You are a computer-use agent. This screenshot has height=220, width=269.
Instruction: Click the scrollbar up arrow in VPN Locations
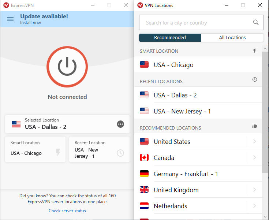pyautogui.click(x=265, y=49)
